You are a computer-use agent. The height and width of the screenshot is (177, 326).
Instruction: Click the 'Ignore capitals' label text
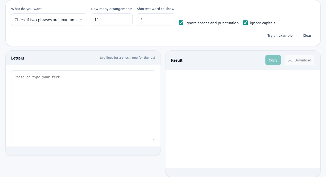(x=262, y=23)
